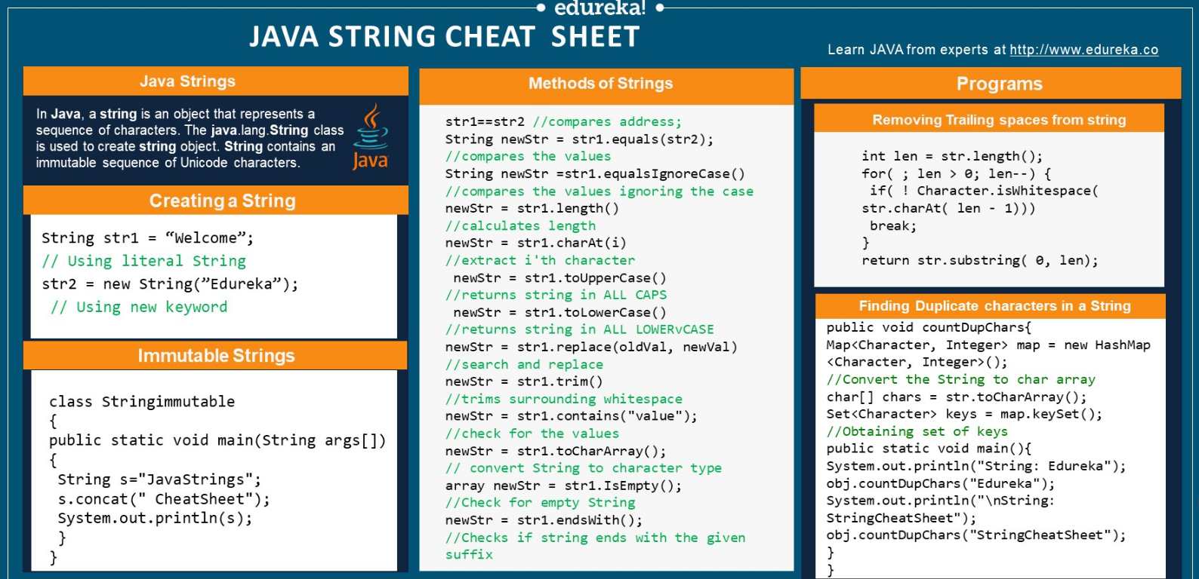The height and width of the screenshot is (579, 1199).
Task: Click str1==str2 //compares address; line
Action: (x=563, y=122)
